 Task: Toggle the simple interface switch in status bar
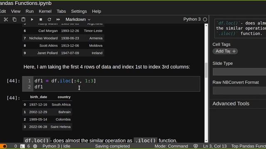click(3, 146)
